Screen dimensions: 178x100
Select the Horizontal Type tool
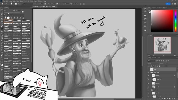[2, 48]
